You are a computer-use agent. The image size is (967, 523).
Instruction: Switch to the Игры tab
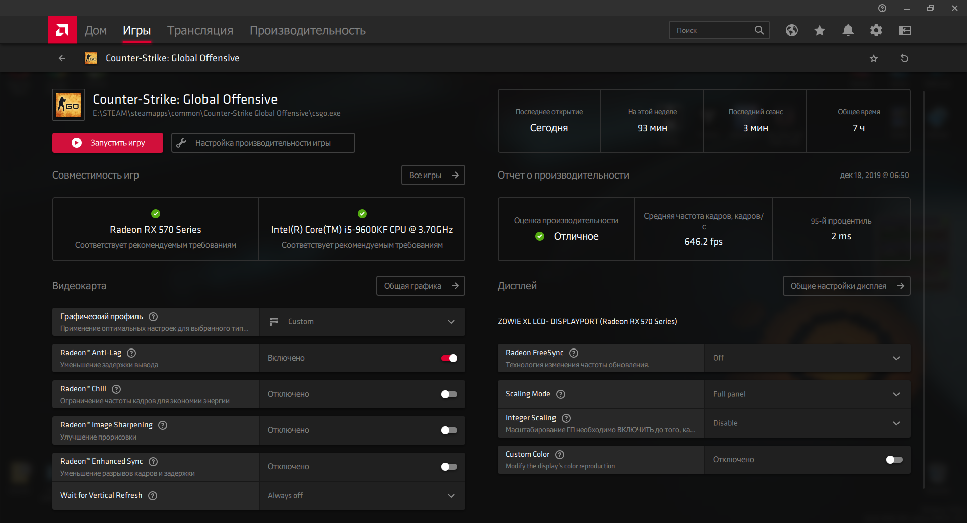point(137,30)
